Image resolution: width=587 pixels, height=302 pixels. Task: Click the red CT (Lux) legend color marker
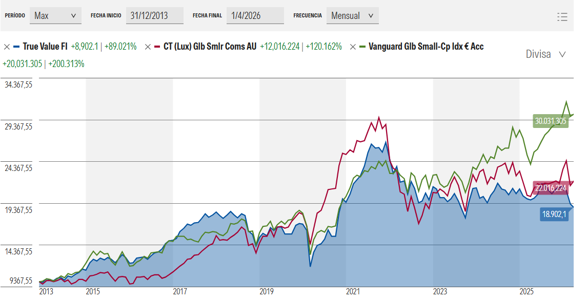[157, 47]
